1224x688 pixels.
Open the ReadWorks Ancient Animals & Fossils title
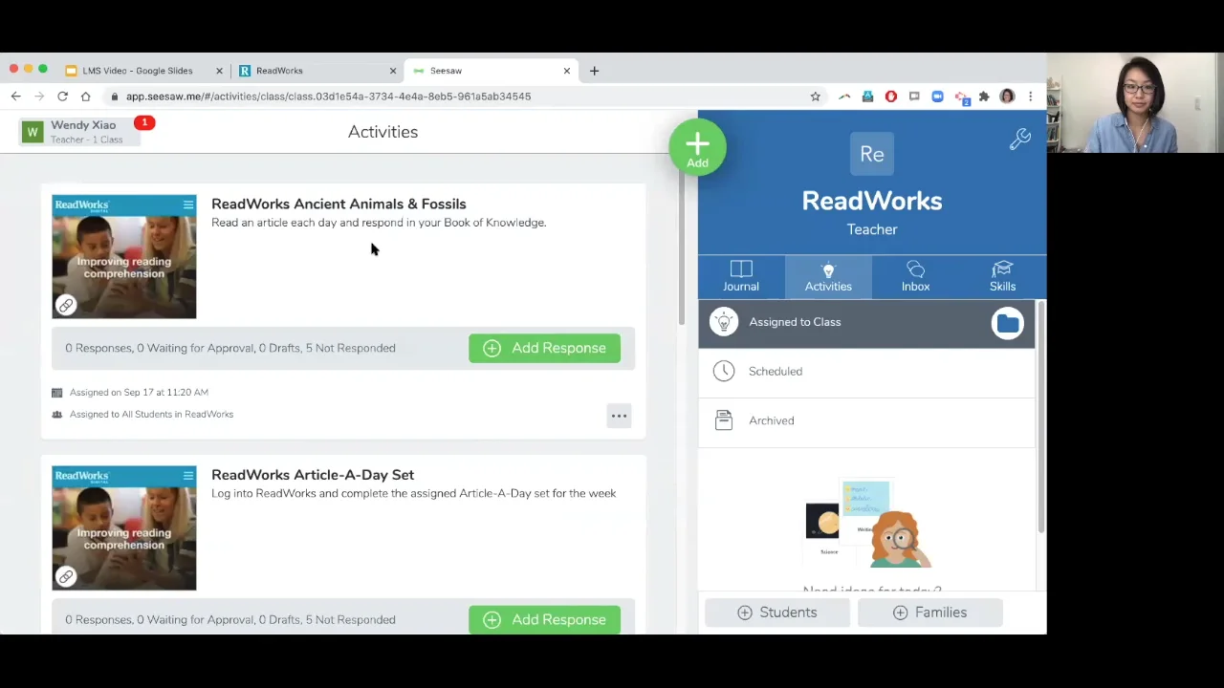click(x=339, y=204)
